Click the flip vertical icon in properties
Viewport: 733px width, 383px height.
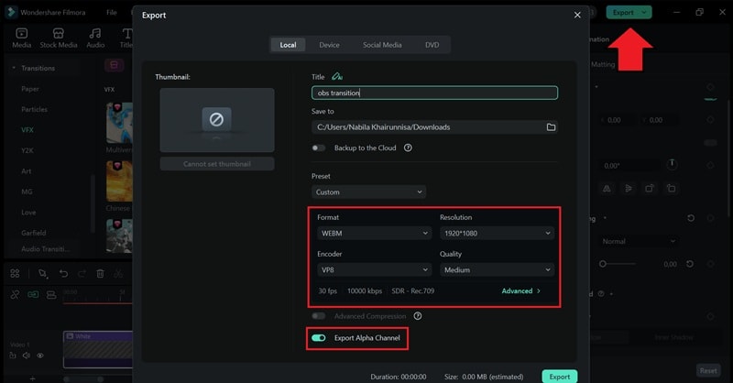(628, 189)
